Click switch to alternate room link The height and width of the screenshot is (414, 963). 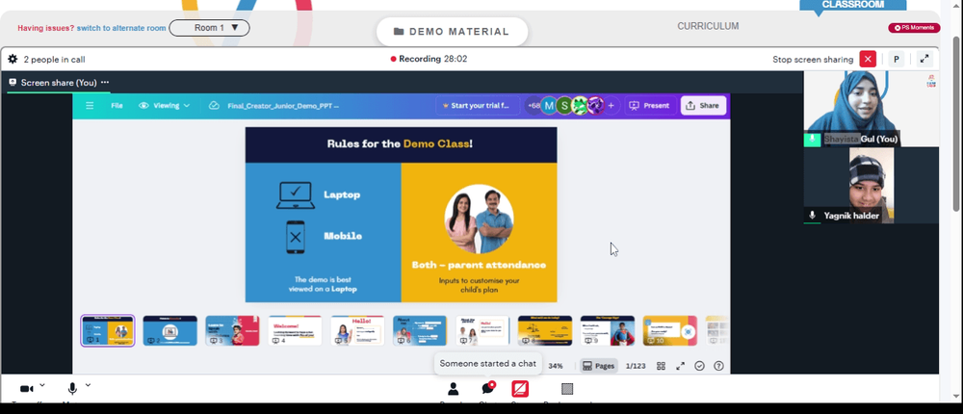tap(121, 28)
